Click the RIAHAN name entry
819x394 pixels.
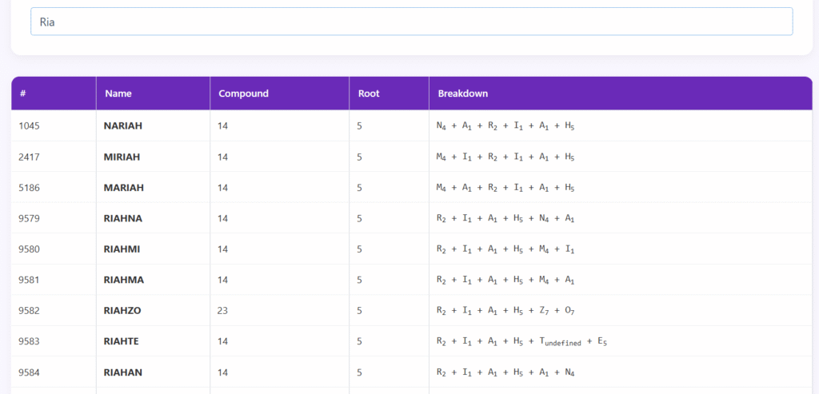click(x=123, y=372)
